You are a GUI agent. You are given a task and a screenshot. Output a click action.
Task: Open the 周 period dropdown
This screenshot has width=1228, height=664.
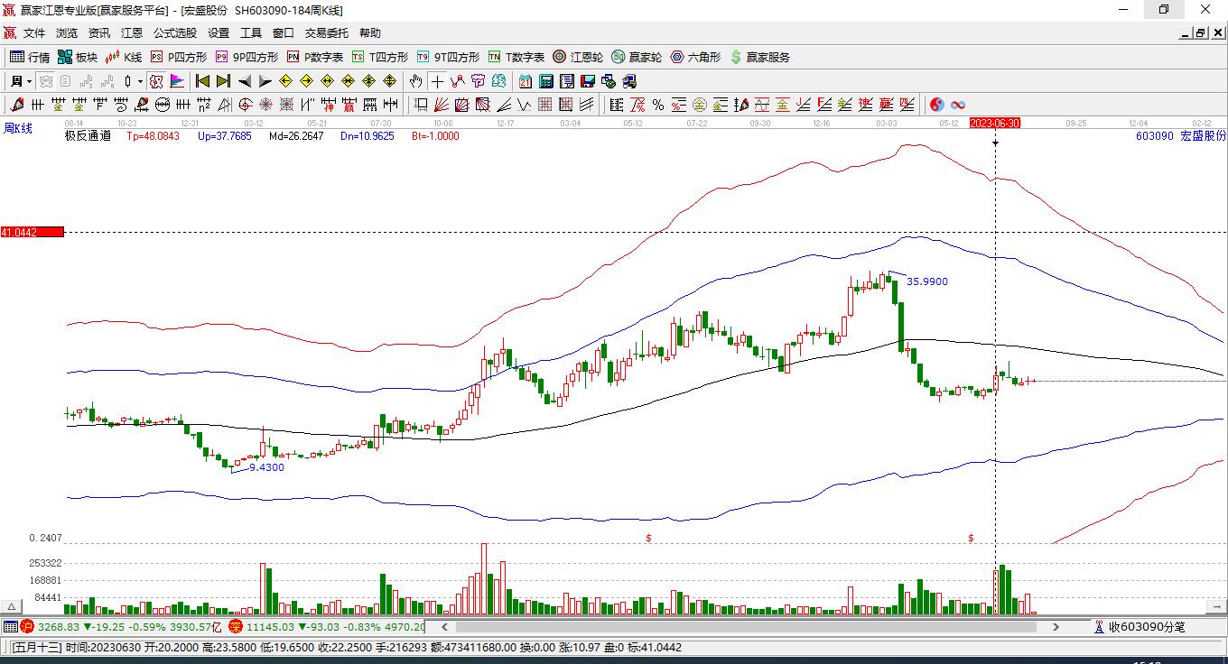click(20, 81)
